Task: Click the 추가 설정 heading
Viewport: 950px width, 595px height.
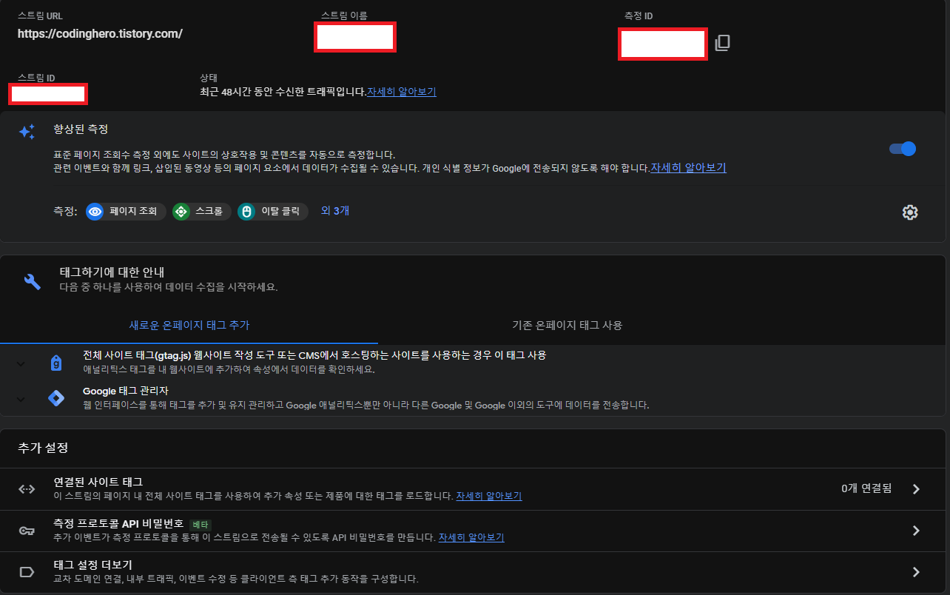Action: click(43, 448)
